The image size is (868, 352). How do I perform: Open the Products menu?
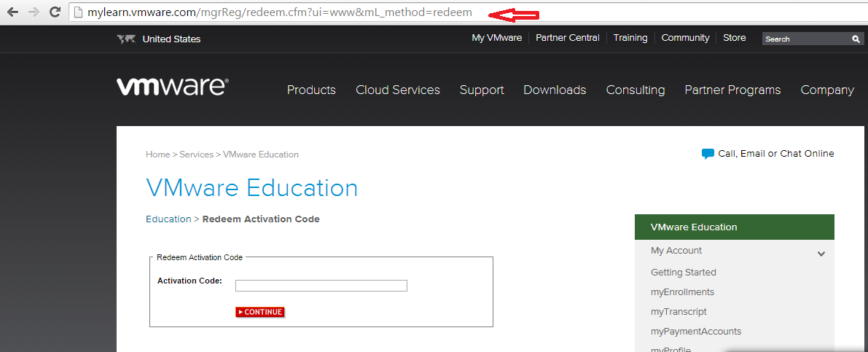click(311, 90)
